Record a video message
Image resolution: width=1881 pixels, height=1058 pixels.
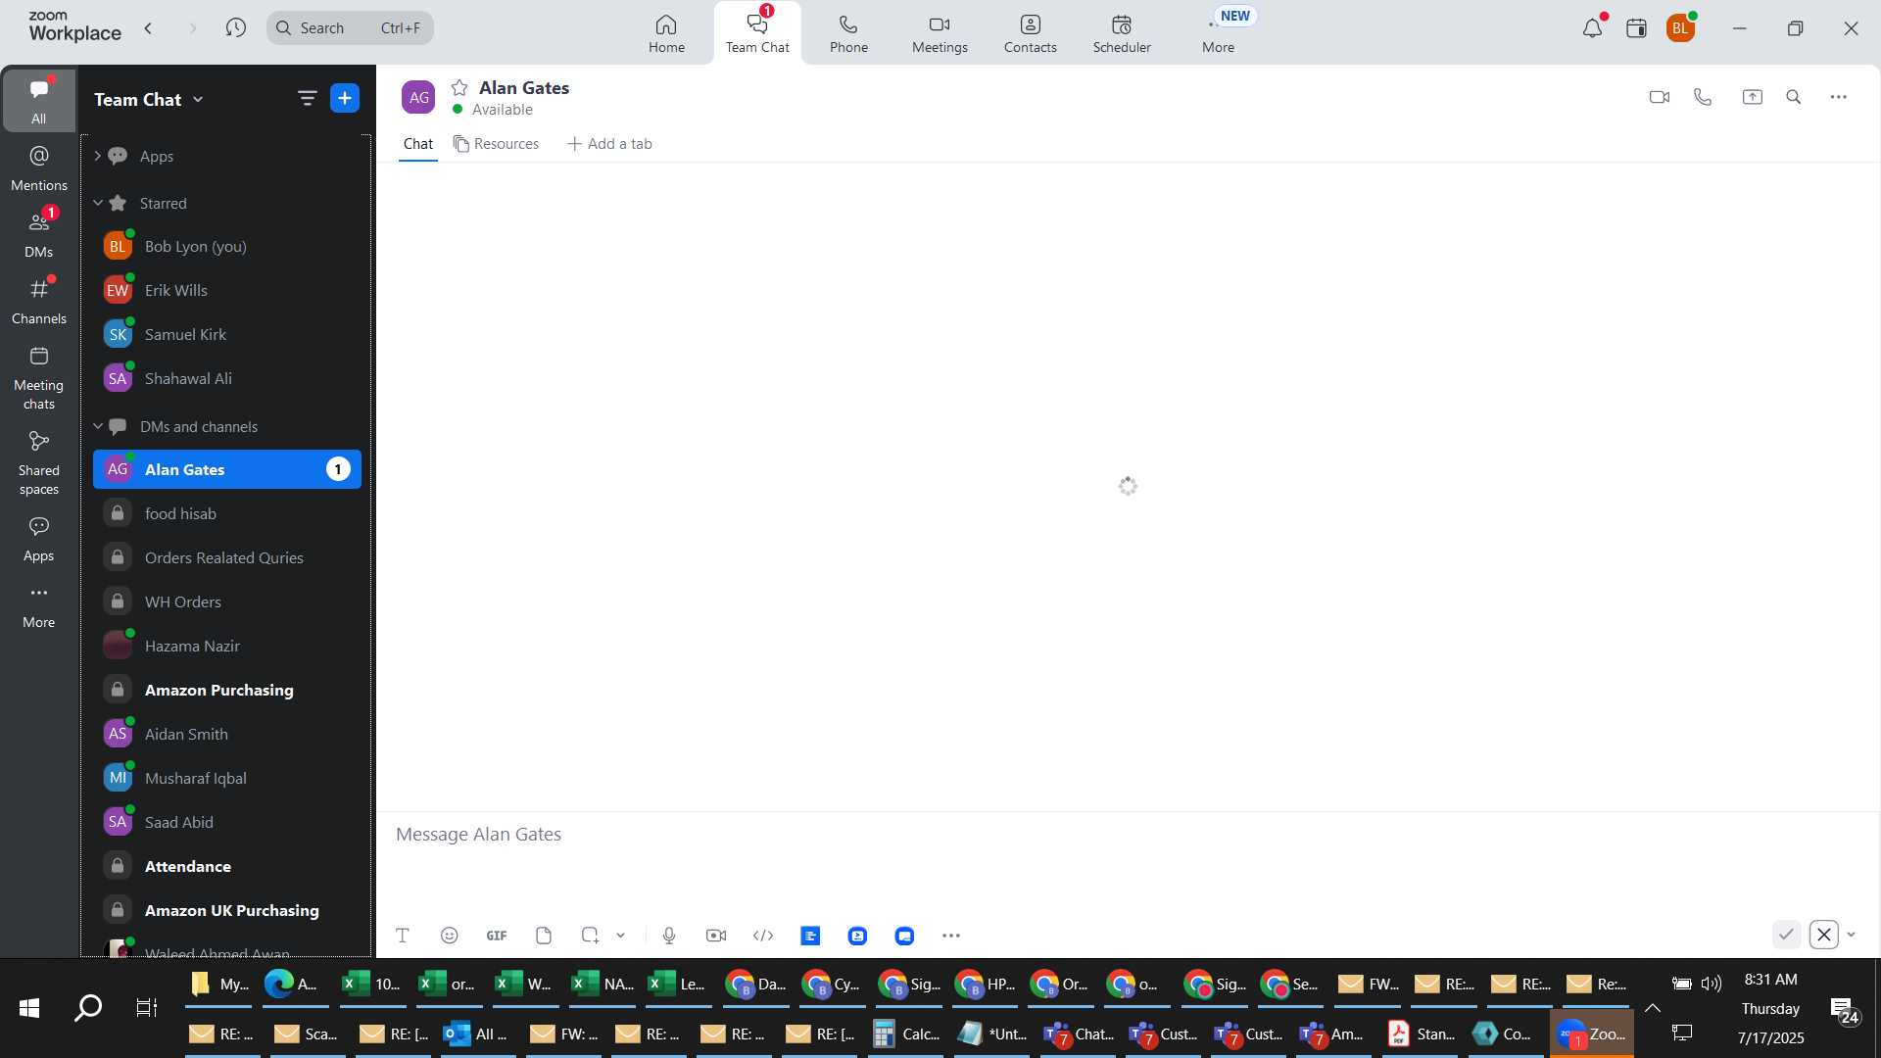tap(716, 936)
